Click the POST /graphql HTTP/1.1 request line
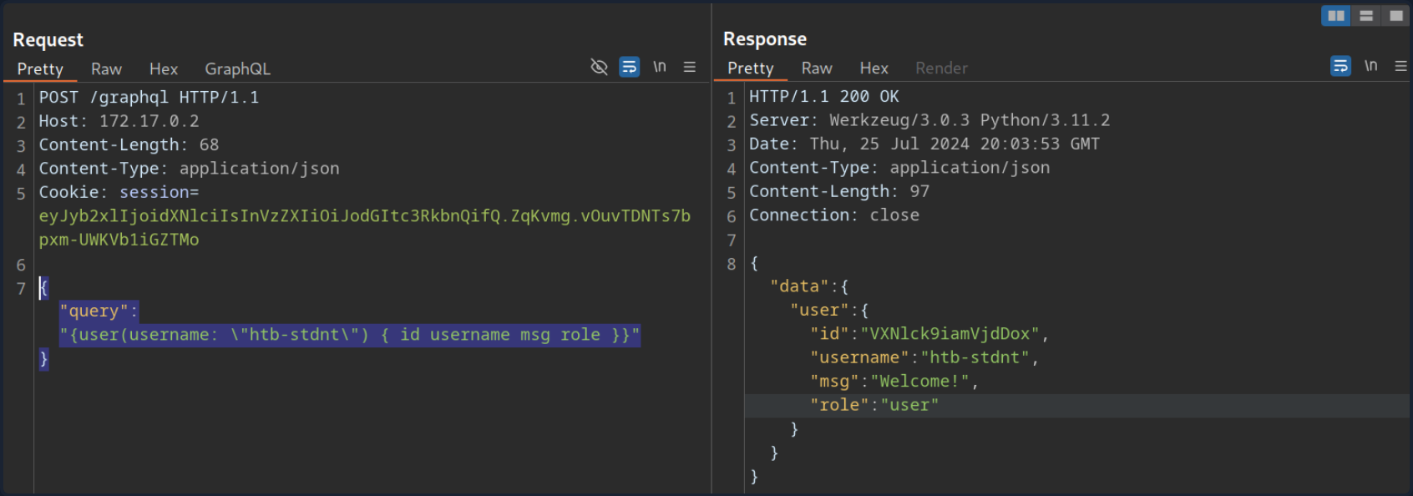The image size is (1413, 496). pyautogui.click(x=149, y=98)
